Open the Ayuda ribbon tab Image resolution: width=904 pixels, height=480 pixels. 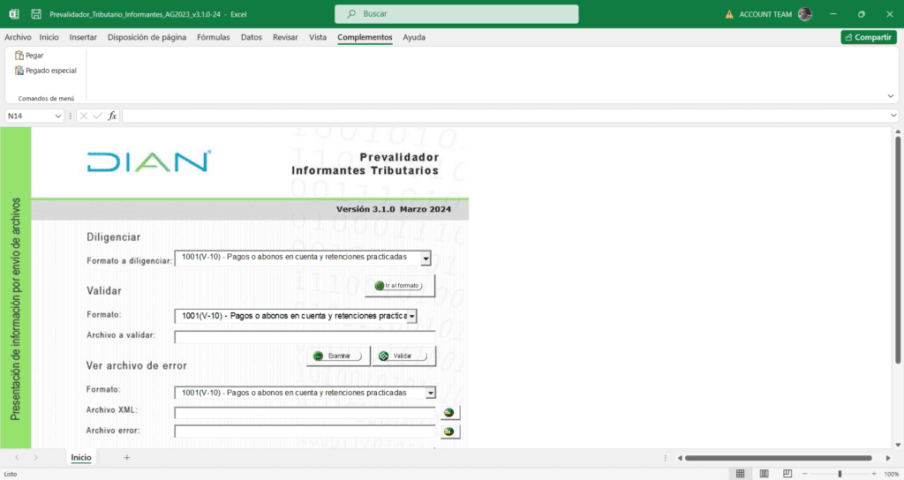click(x=414, y=37)
